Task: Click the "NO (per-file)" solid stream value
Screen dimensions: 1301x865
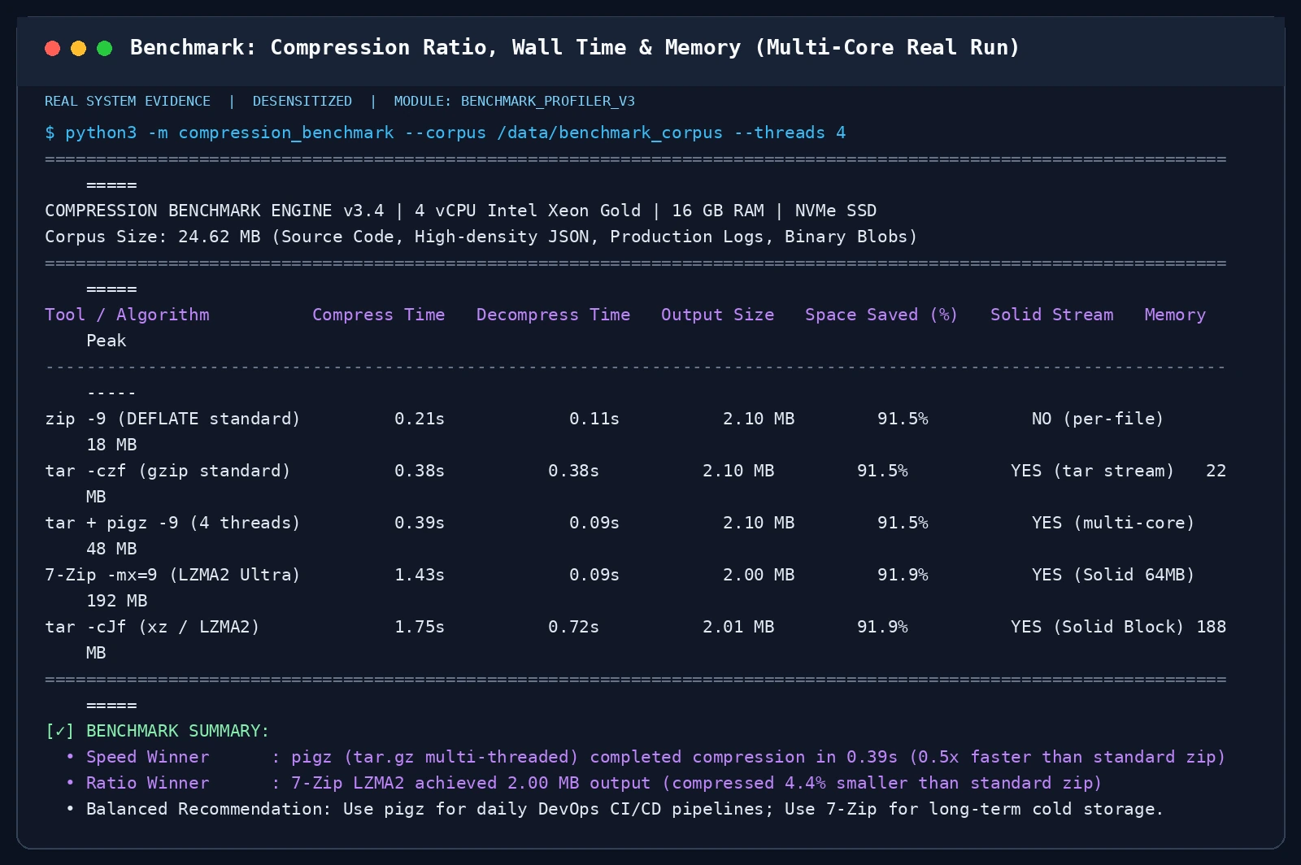Action: pos(1098,419)
